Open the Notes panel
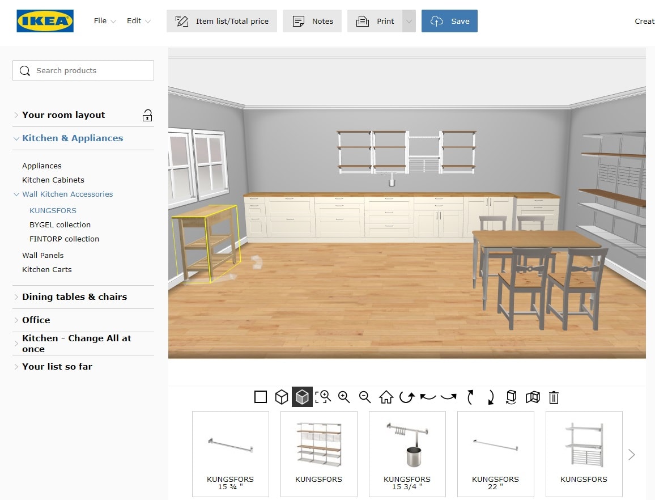Screen dimensions: 655x500 point(312,21)
